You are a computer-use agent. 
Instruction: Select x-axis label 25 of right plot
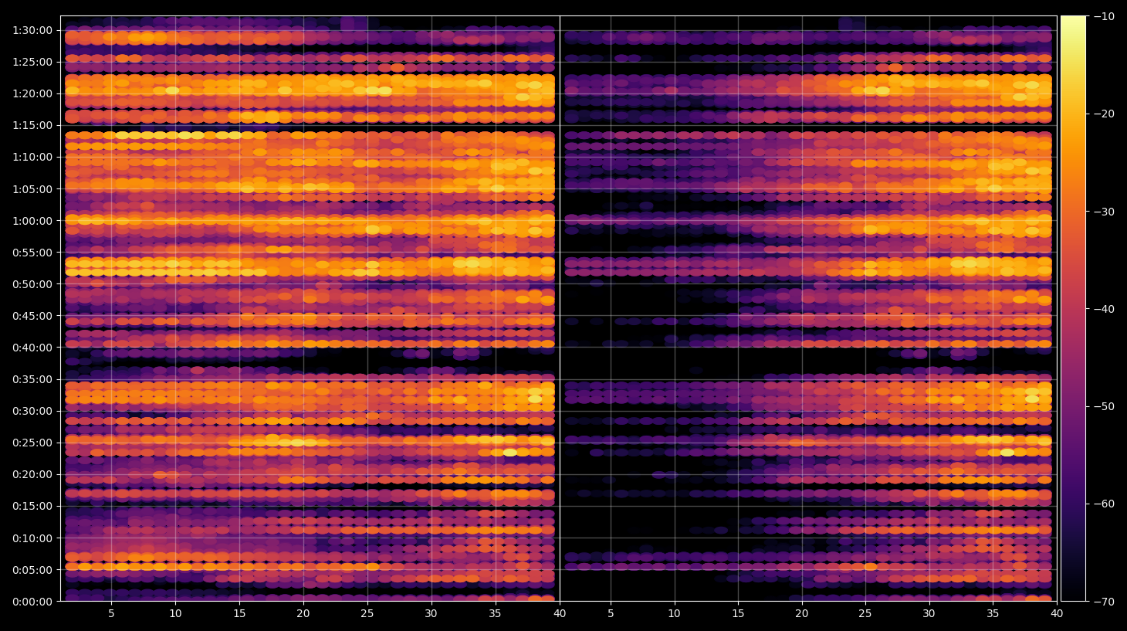(865, 614)
